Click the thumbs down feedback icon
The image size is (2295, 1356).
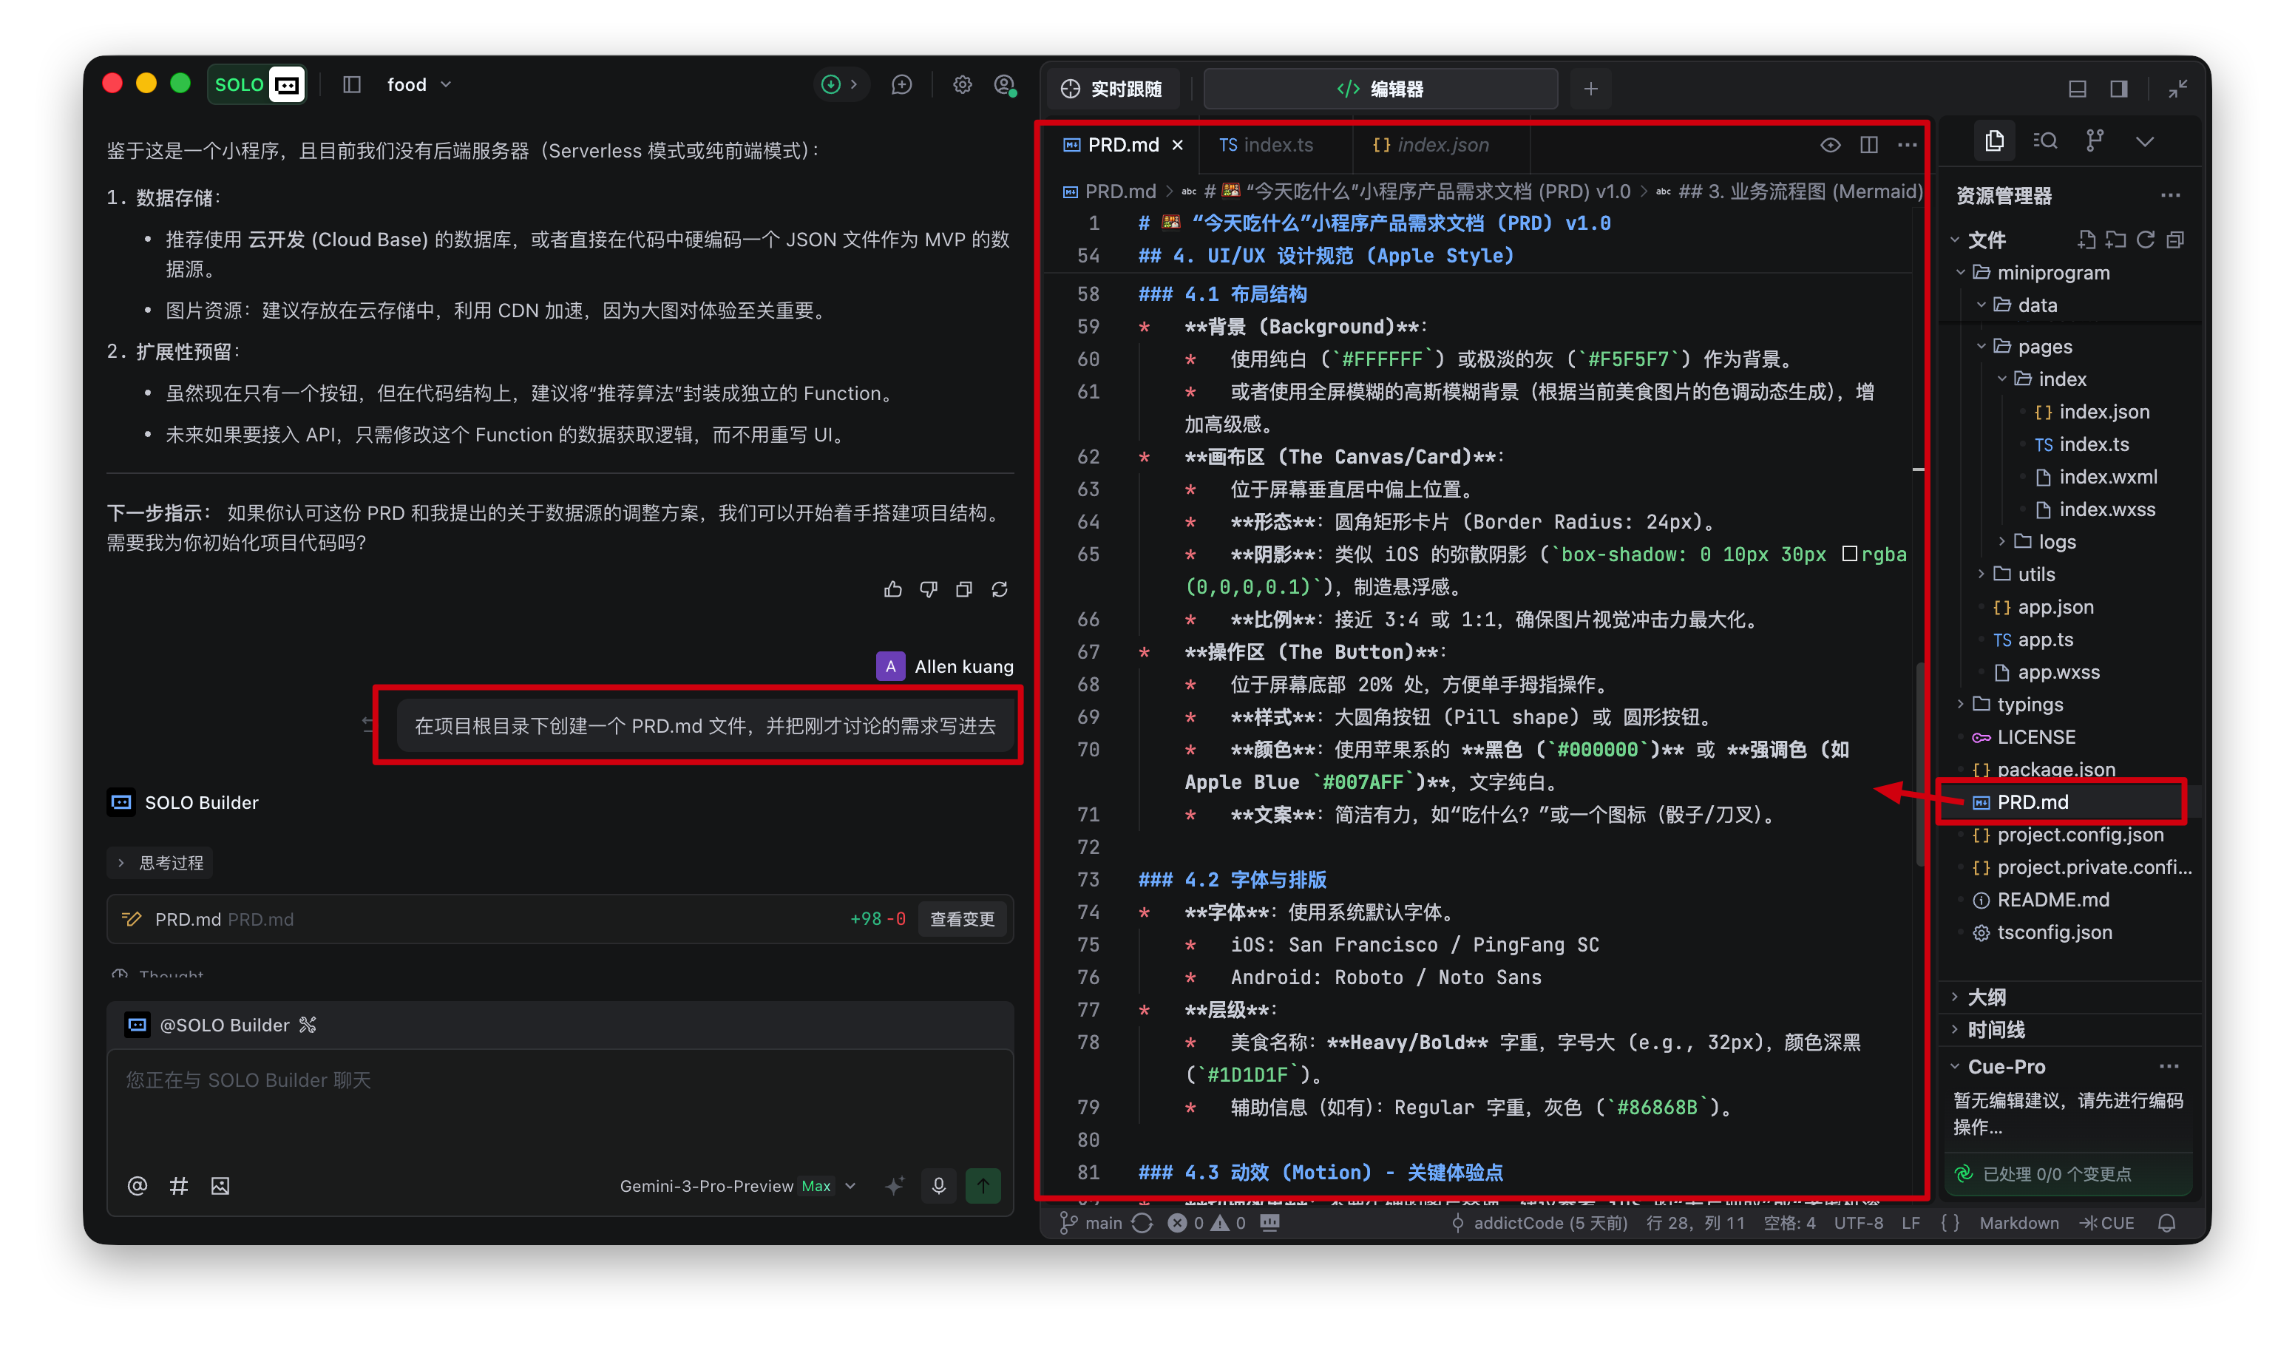pos(928,589)
